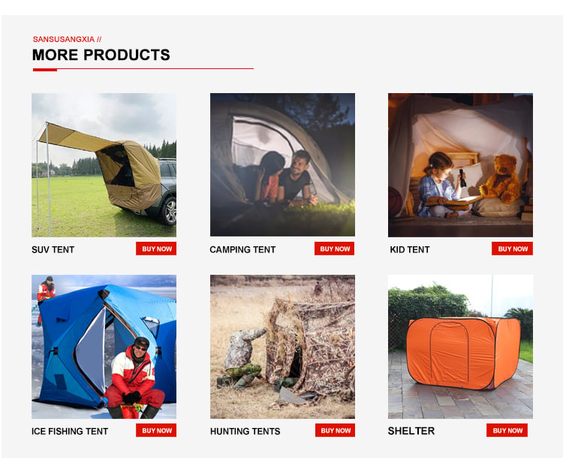
Task: Click Buy Now for Ice Fishing Tent
Action: click(156, 430)
